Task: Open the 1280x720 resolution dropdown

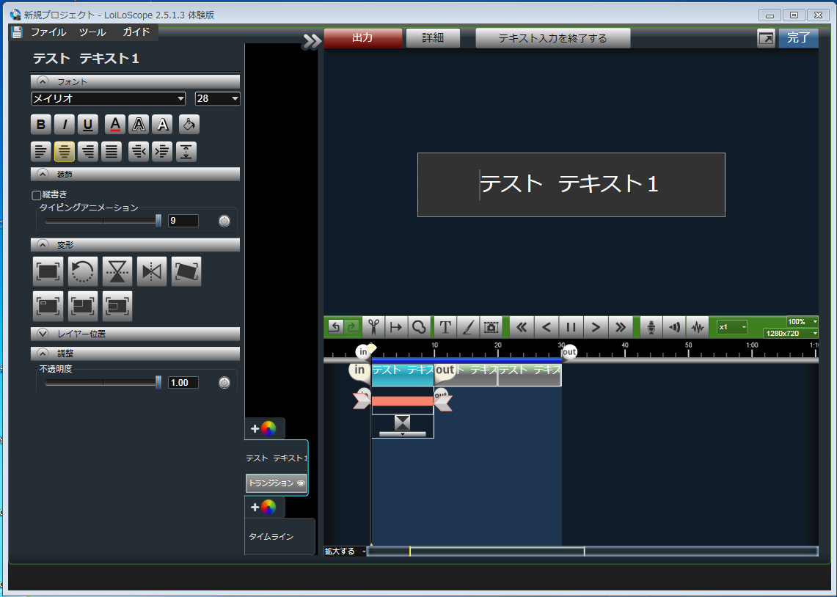Action: tap(790, 334)
